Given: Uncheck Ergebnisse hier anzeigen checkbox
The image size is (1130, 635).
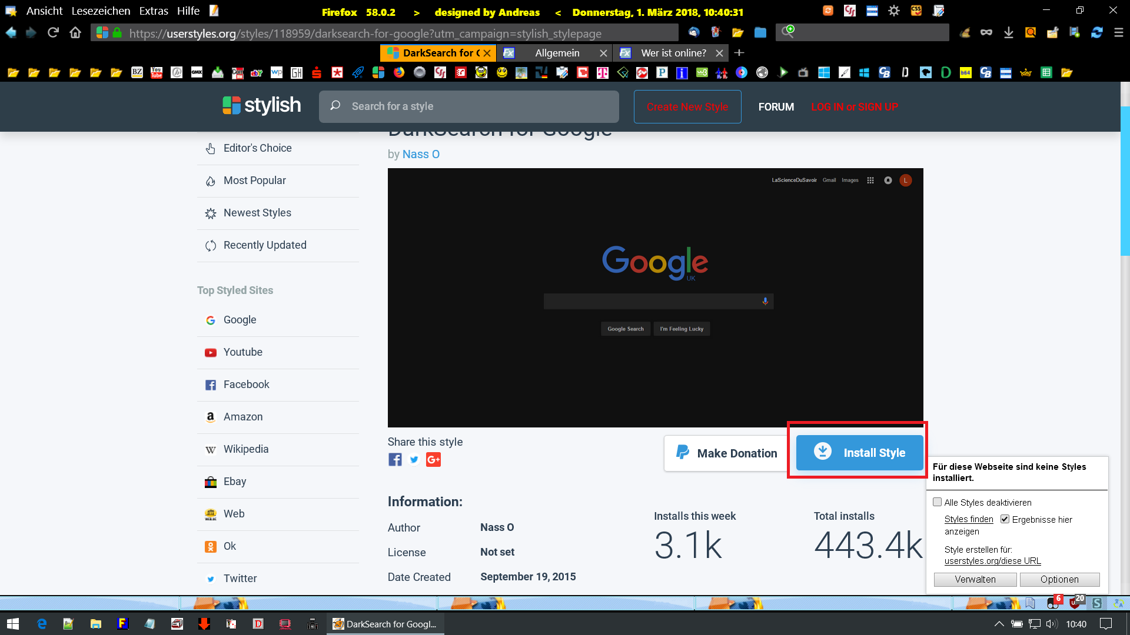Looking at the screenshot, I should pyautogui.click(x=1005, y=519).
